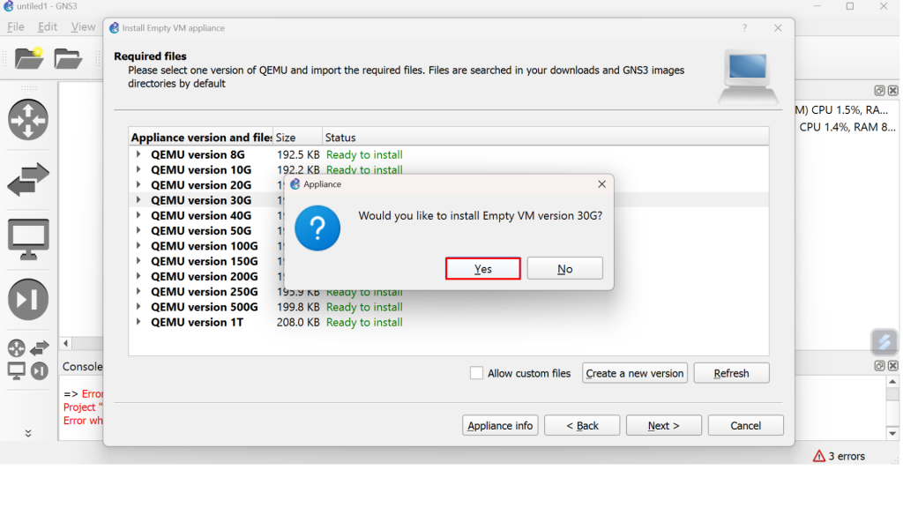This screenshot has height=508, width=903.
Task: Open the Edit menu
Action: 48,27
